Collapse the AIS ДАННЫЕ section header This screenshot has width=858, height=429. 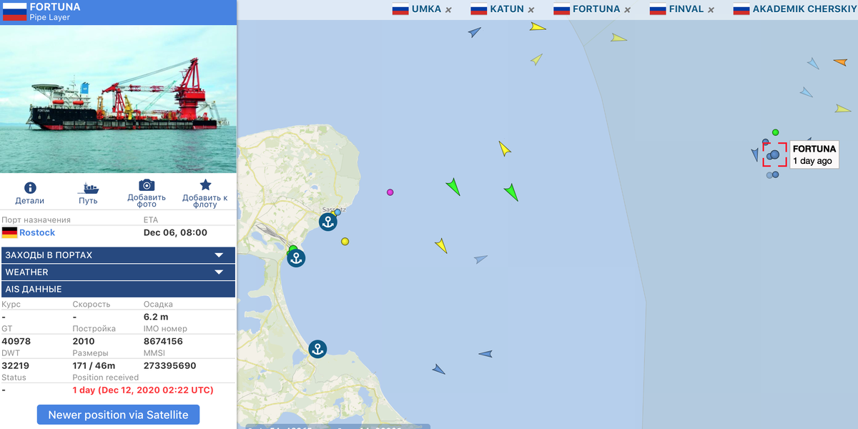[x=118, y=290]
